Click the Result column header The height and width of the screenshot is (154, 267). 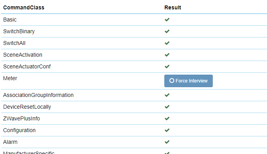point(173,7)
